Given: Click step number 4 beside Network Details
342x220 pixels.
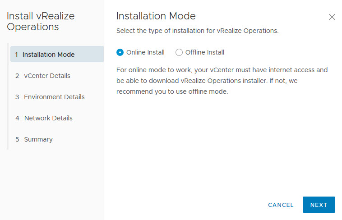Looking at the screenshot, I should click(x=17, y=118).
